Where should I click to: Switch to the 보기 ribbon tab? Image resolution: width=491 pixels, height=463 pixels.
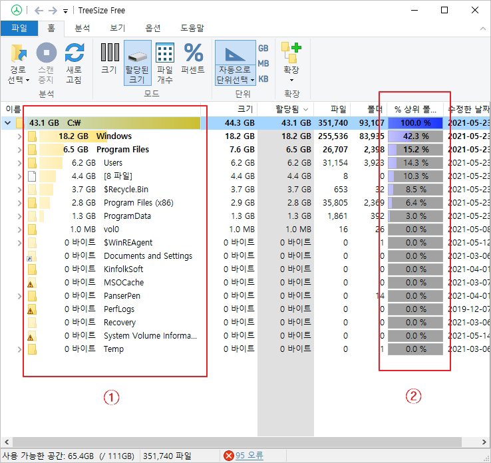pyautogui.click(x=118, y=28)
